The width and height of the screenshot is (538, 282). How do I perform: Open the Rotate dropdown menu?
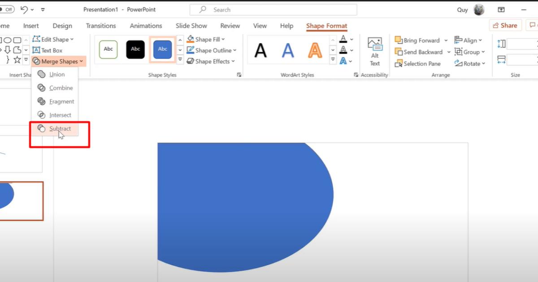[470, 64]
